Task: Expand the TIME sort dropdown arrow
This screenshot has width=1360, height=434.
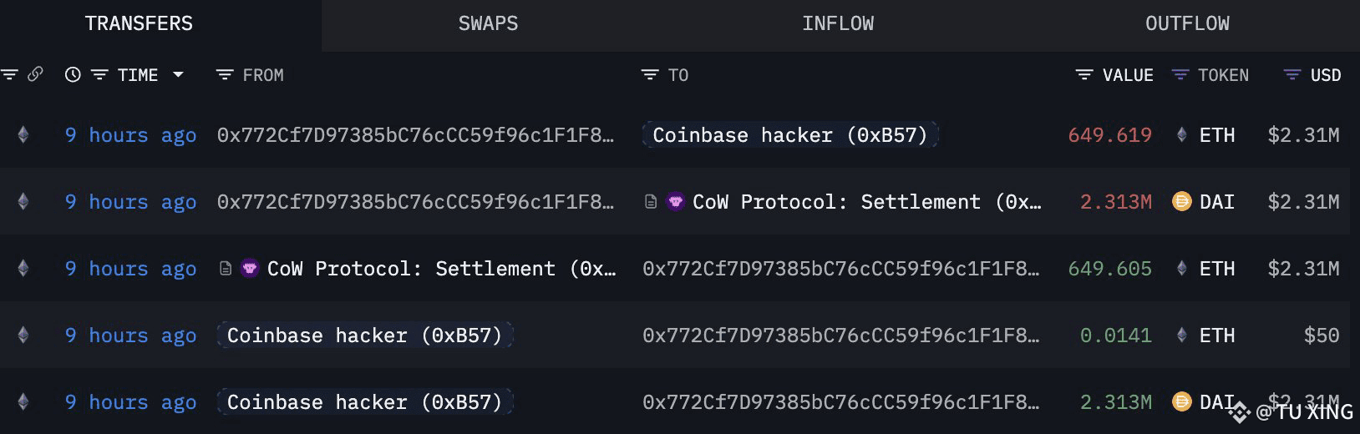Action: [178, 75]
